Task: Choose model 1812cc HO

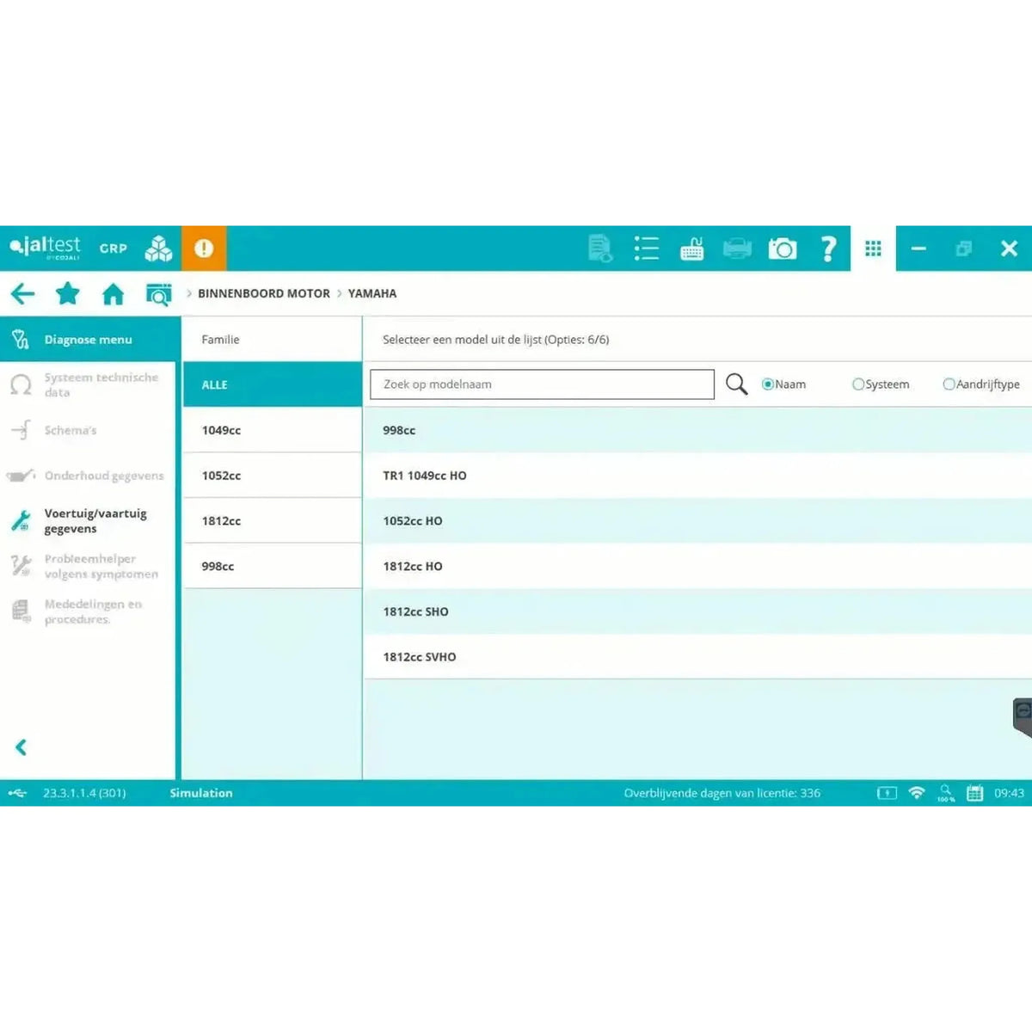Action: pyautogui.click(x=697, y=566)
